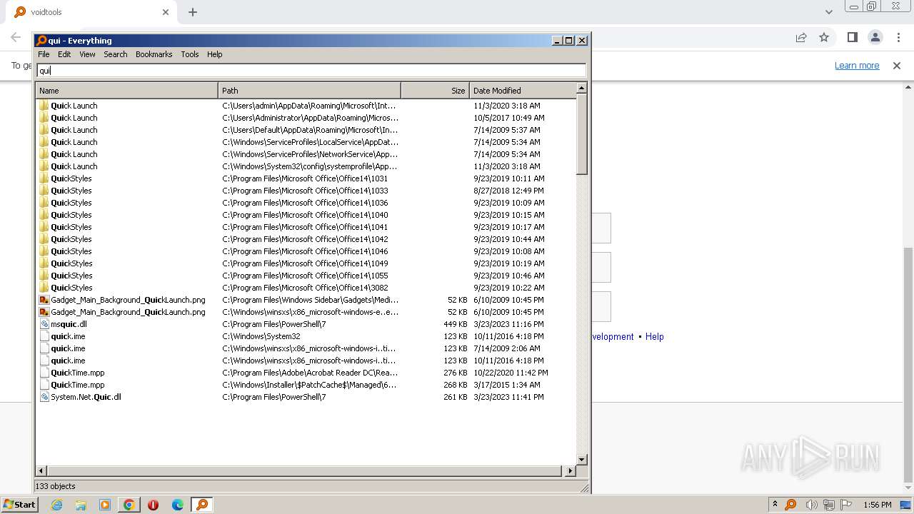Open Chrome side panel
Viewport: 914px width, 514px height.
tap(853, 37)
